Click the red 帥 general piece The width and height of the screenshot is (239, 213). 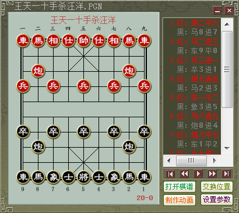pyautogui.click(x=83, y=41)
